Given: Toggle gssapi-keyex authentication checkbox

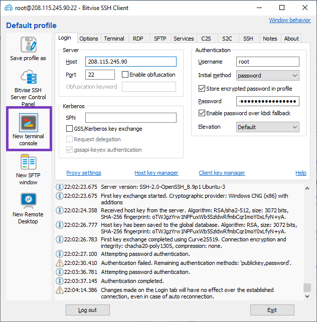Looking at the screenshot, I should (69, 150).
